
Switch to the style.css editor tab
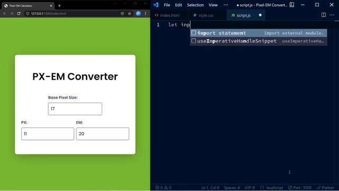206,15
